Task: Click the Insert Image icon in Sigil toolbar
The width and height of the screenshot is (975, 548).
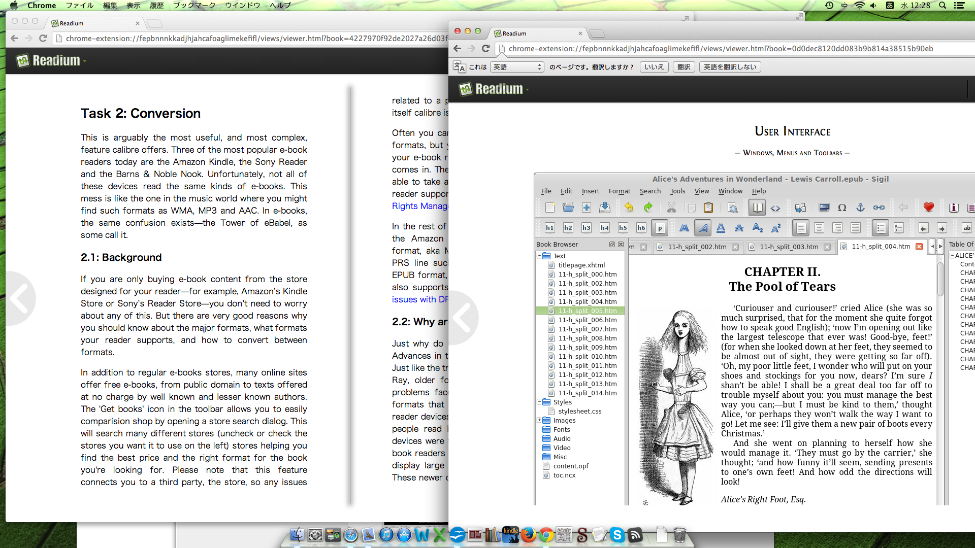Action: 825,208
